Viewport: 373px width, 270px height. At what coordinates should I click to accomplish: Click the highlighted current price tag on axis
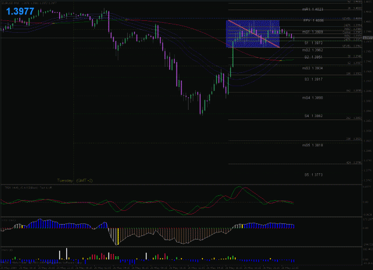[368, 38]
